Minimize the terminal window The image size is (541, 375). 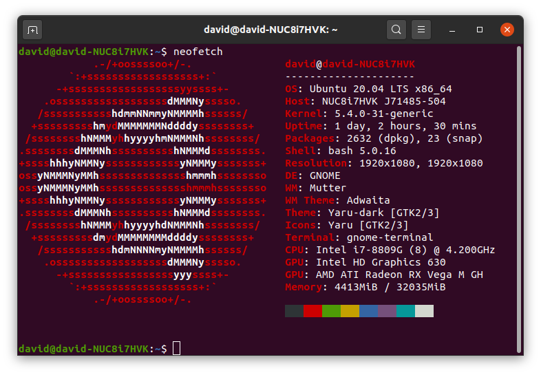click(x=452, y=30)
